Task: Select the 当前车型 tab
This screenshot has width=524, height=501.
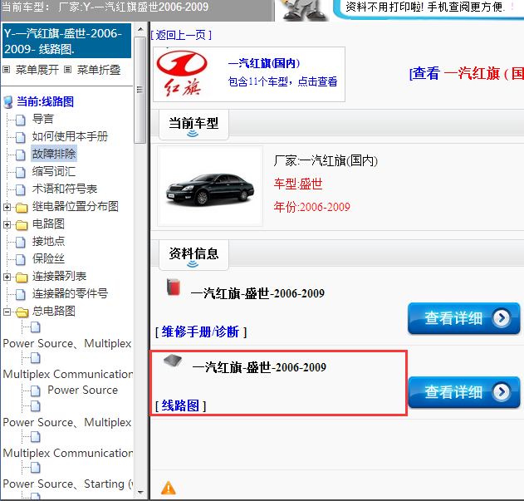Action: [193, 124]
